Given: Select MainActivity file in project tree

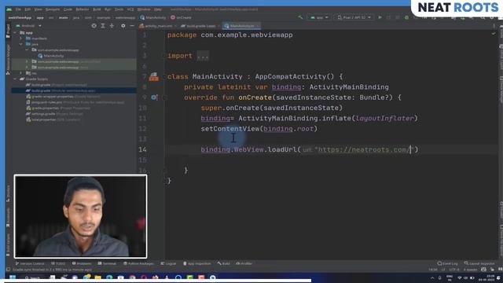Looking at the screenshot, I should pos(50,56).
